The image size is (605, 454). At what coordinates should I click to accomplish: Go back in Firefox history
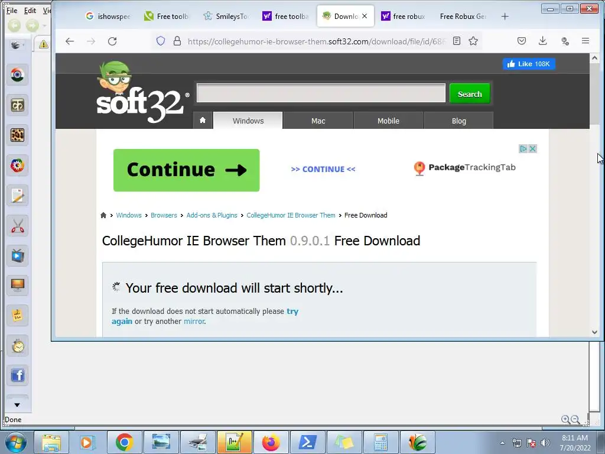coord(70,41)
